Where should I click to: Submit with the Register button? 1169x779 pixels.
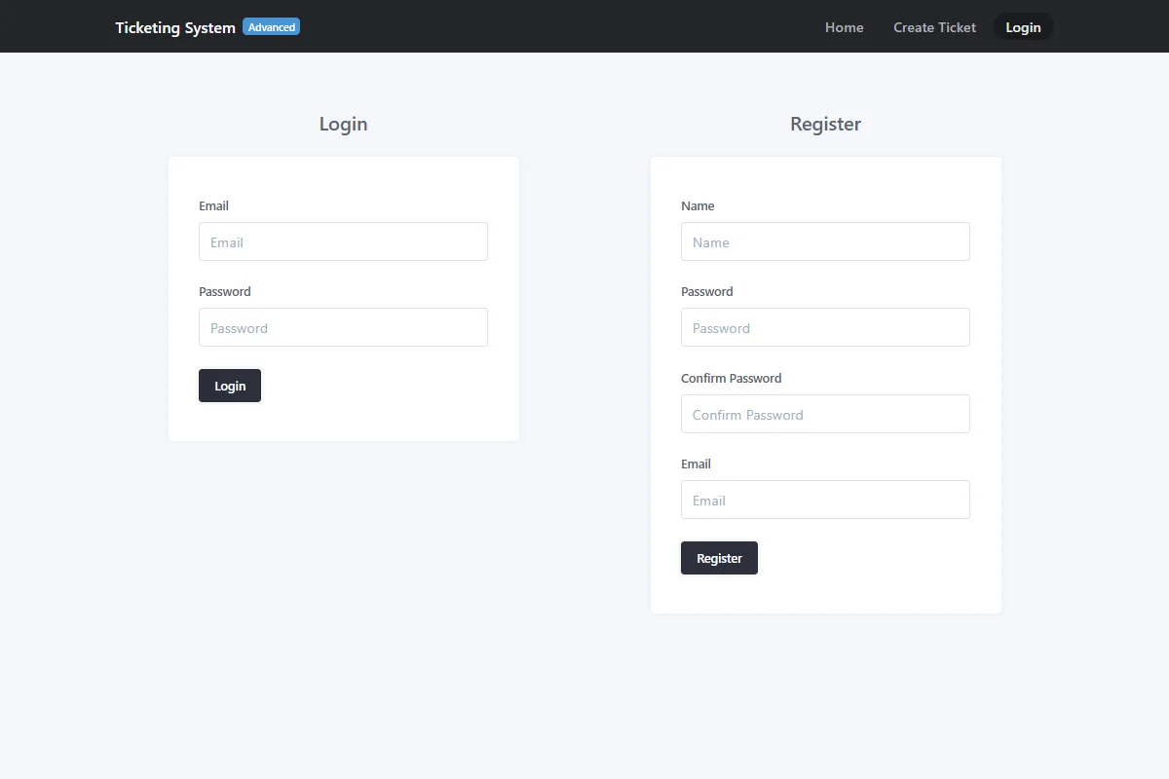coord(719,558)
